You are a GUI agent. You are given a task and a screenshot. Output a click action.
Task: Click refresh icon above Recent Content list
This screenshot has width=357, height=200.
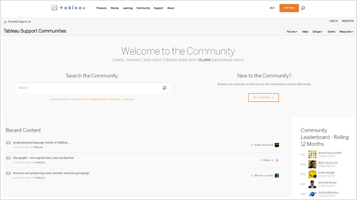coord(278,128)
